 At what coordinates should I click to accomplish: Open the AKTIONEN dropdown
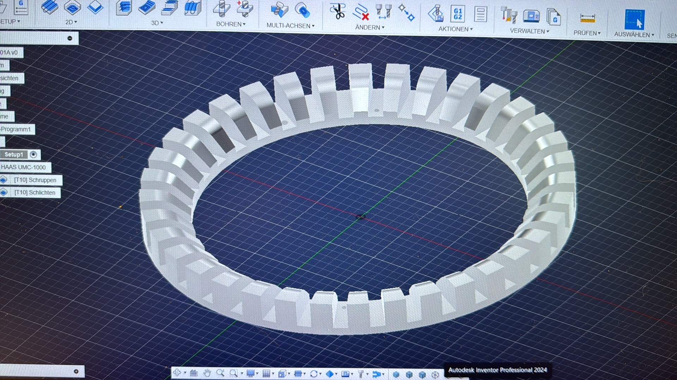click(x=456, y=29)
